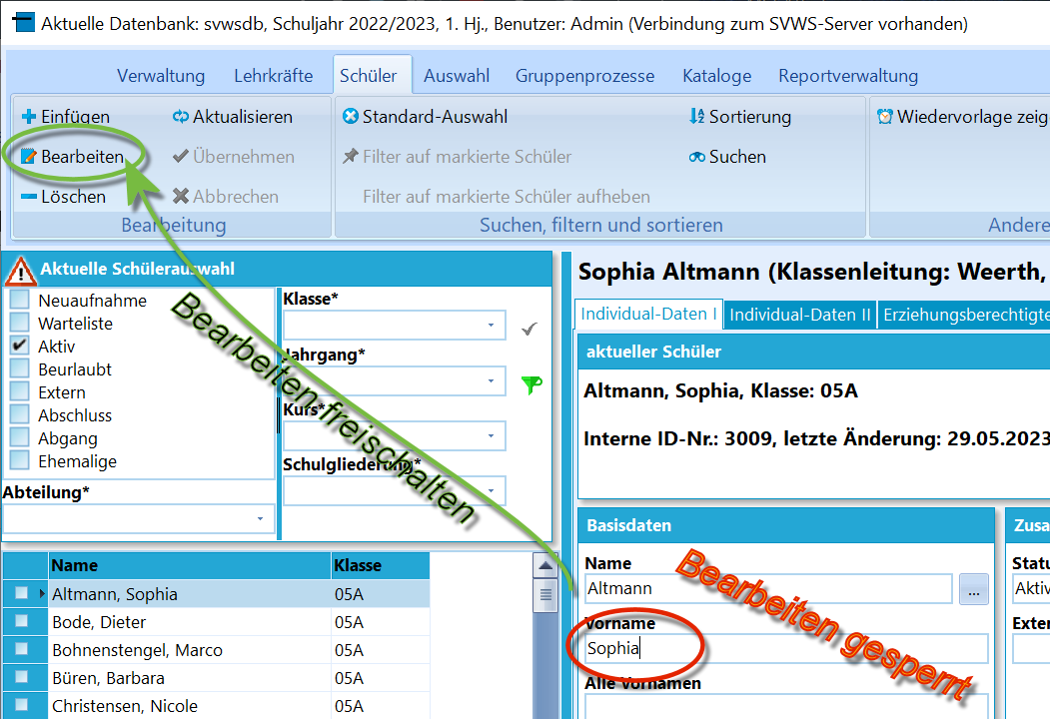Enable the Warteliste checkbox
This screenshot has width=1050, height=719.
click(x=20, y=322)
